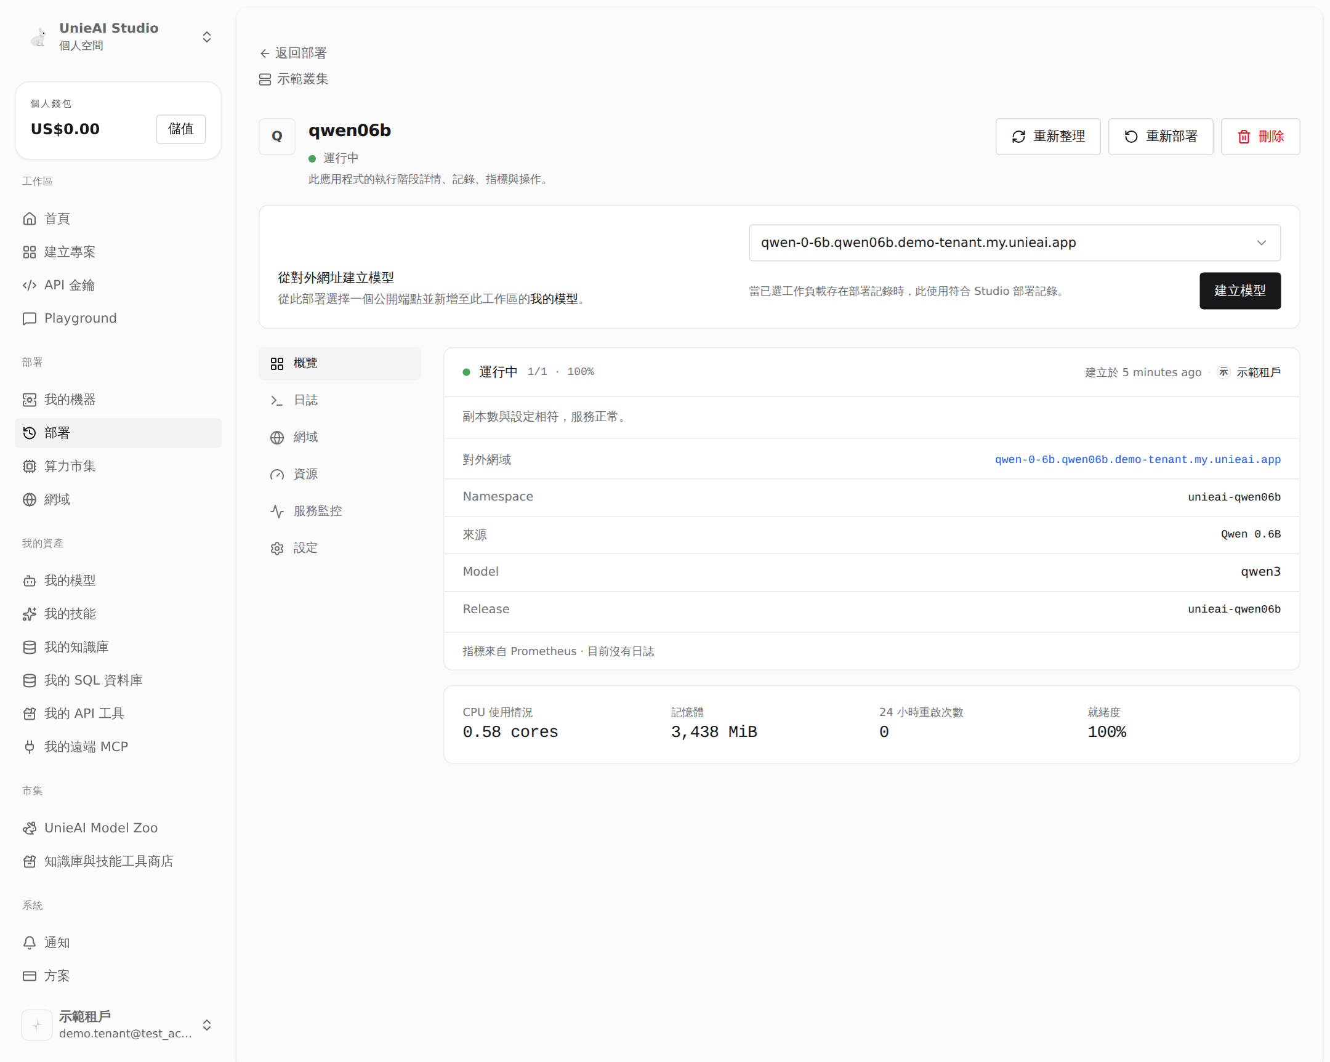Click 我的遠端 MCP plug icon
Viewport: 1330px width, 1062px height.
(x=29, y=747)
